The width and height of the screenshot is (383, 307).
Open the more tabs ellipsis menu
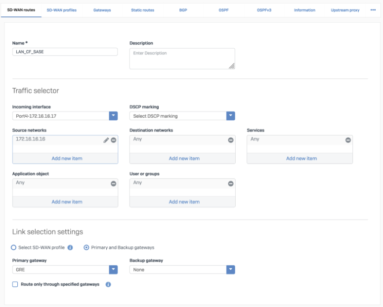373,10
